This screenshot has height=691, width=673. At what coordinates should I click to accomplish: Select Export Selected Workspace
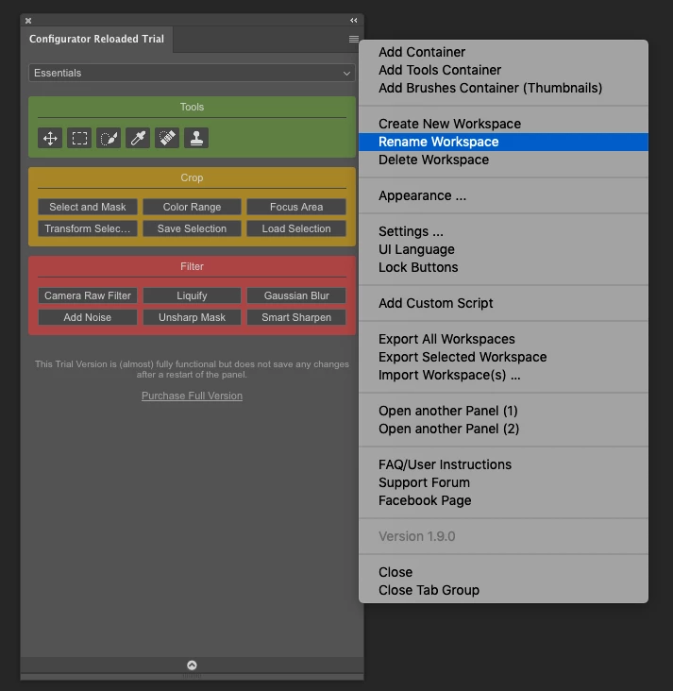[x=503, y=357]
